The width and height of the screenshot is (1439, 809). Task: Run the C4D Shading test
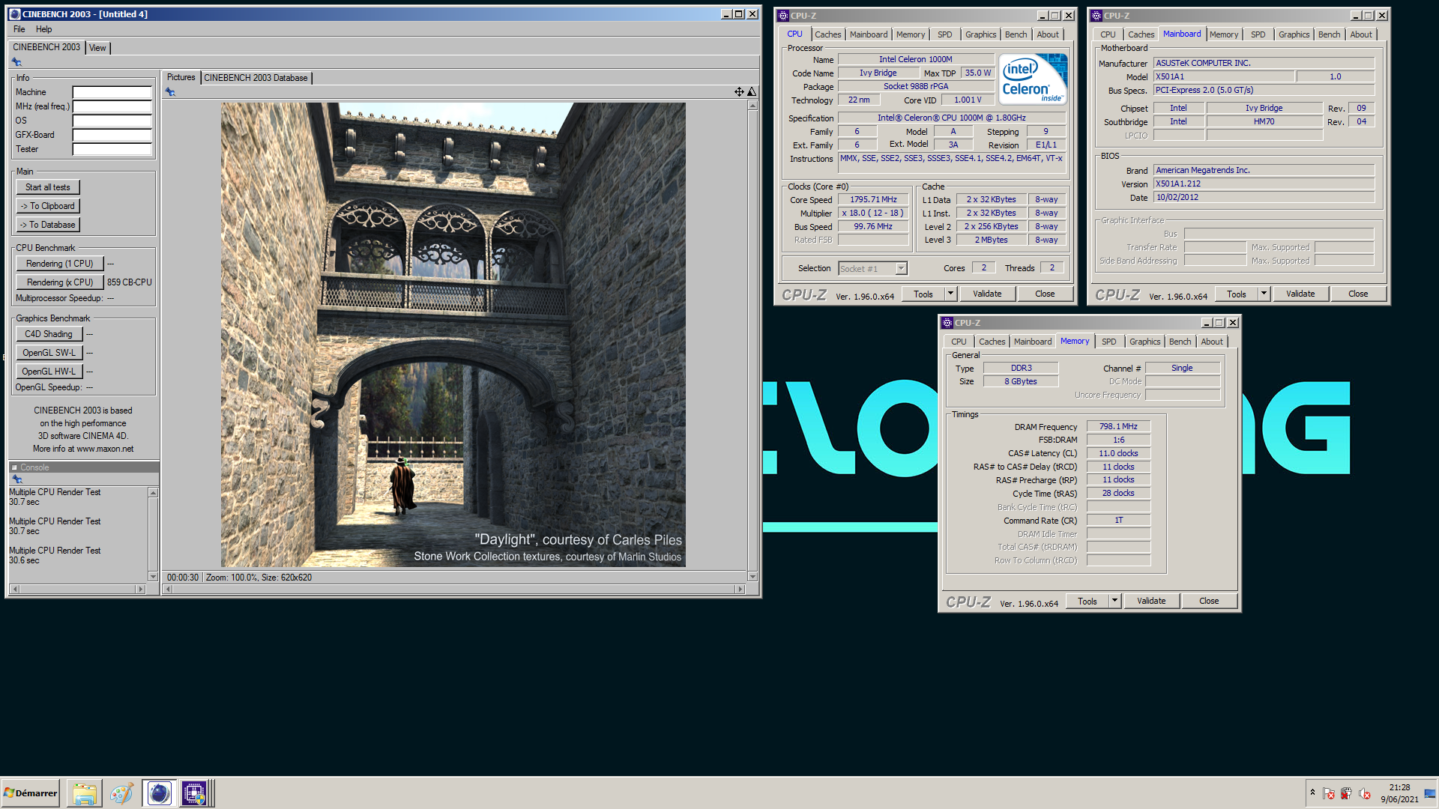[49, 334]
